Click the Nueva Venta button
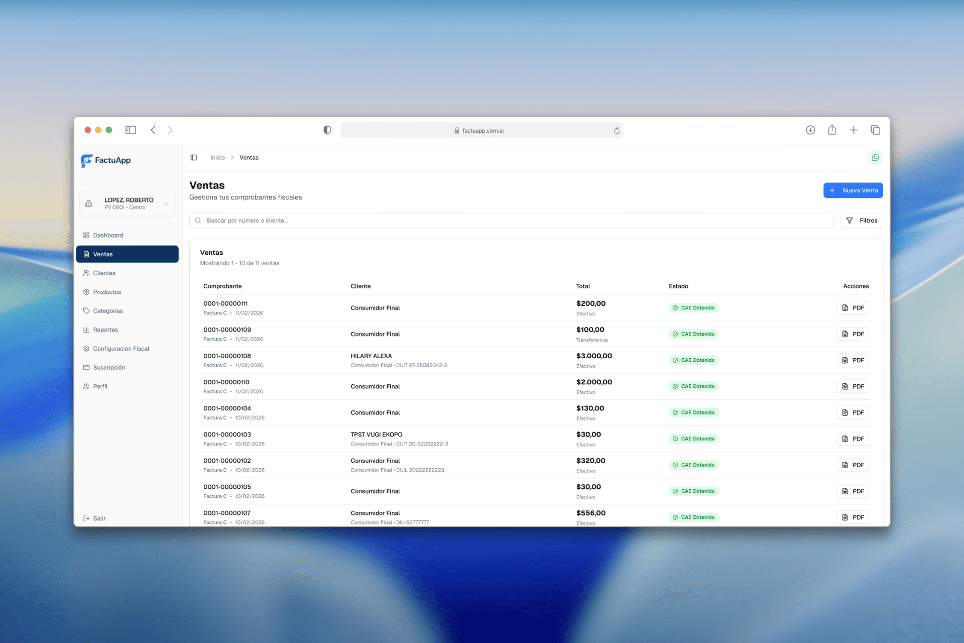 pyautogui.click(x=853, y=190)
